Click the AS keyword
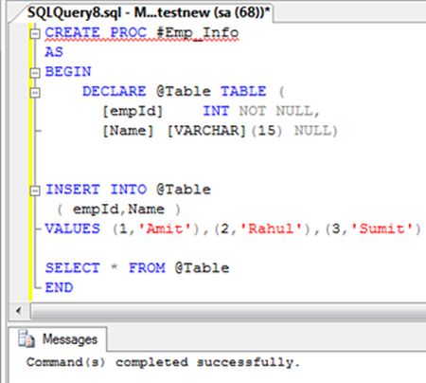This screenshot has height=383, width=426. click(x=54, y=52)
